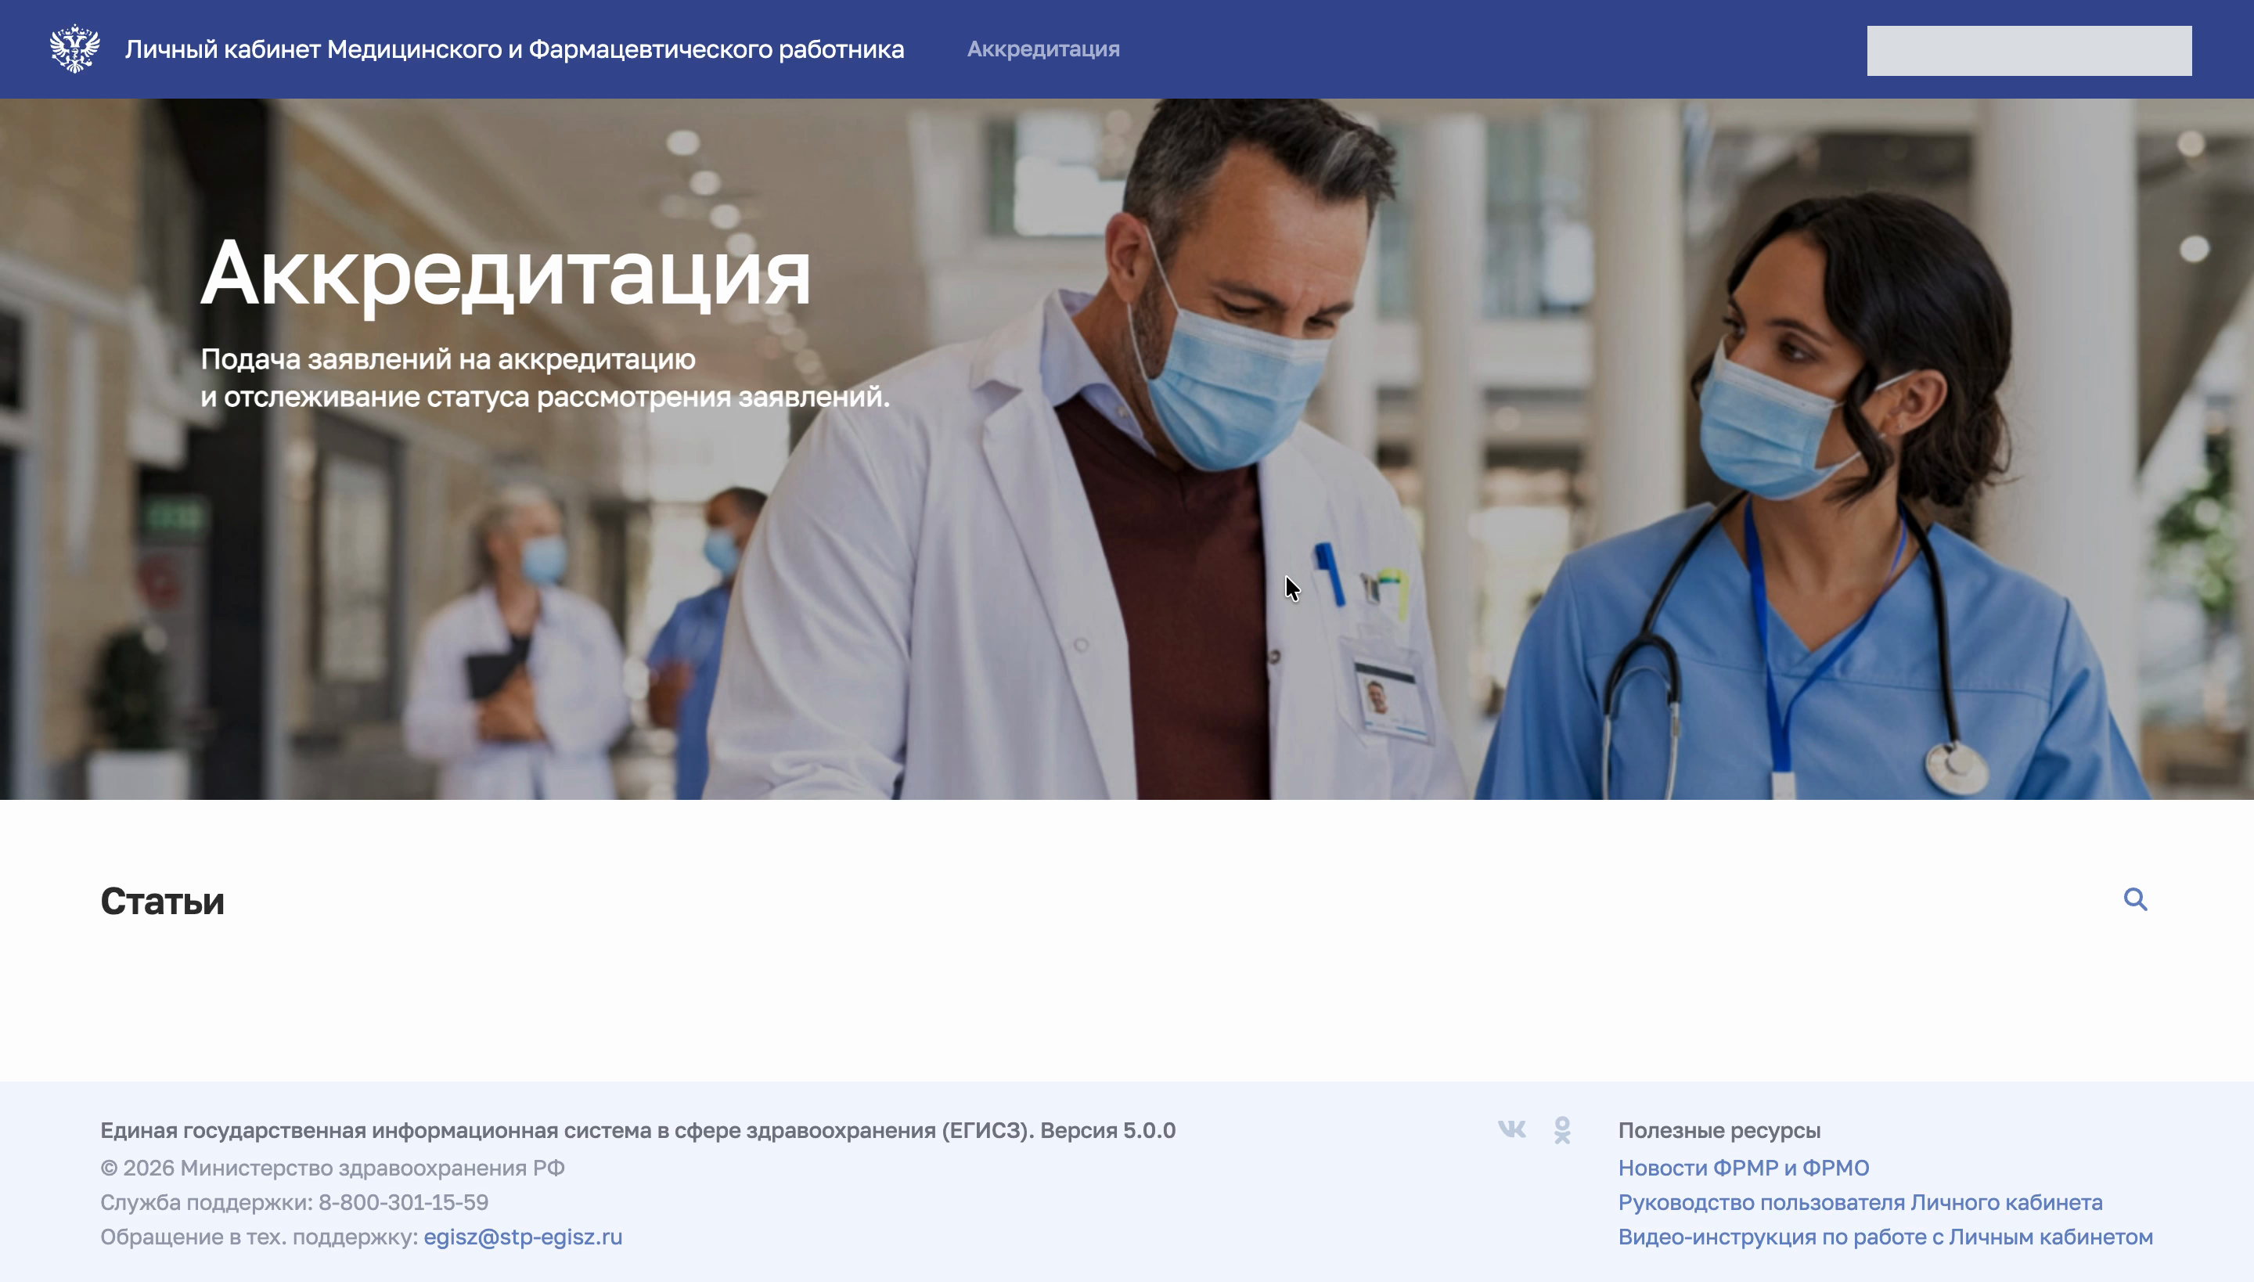The image size is (2254, 1282).
Task: Open the Odnoklassniki social icon
Action: [1562, 1129]
